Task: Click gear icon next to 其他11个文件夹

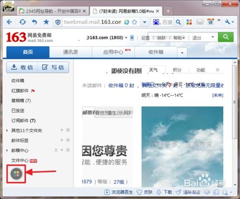Action: tap(68, 130)
